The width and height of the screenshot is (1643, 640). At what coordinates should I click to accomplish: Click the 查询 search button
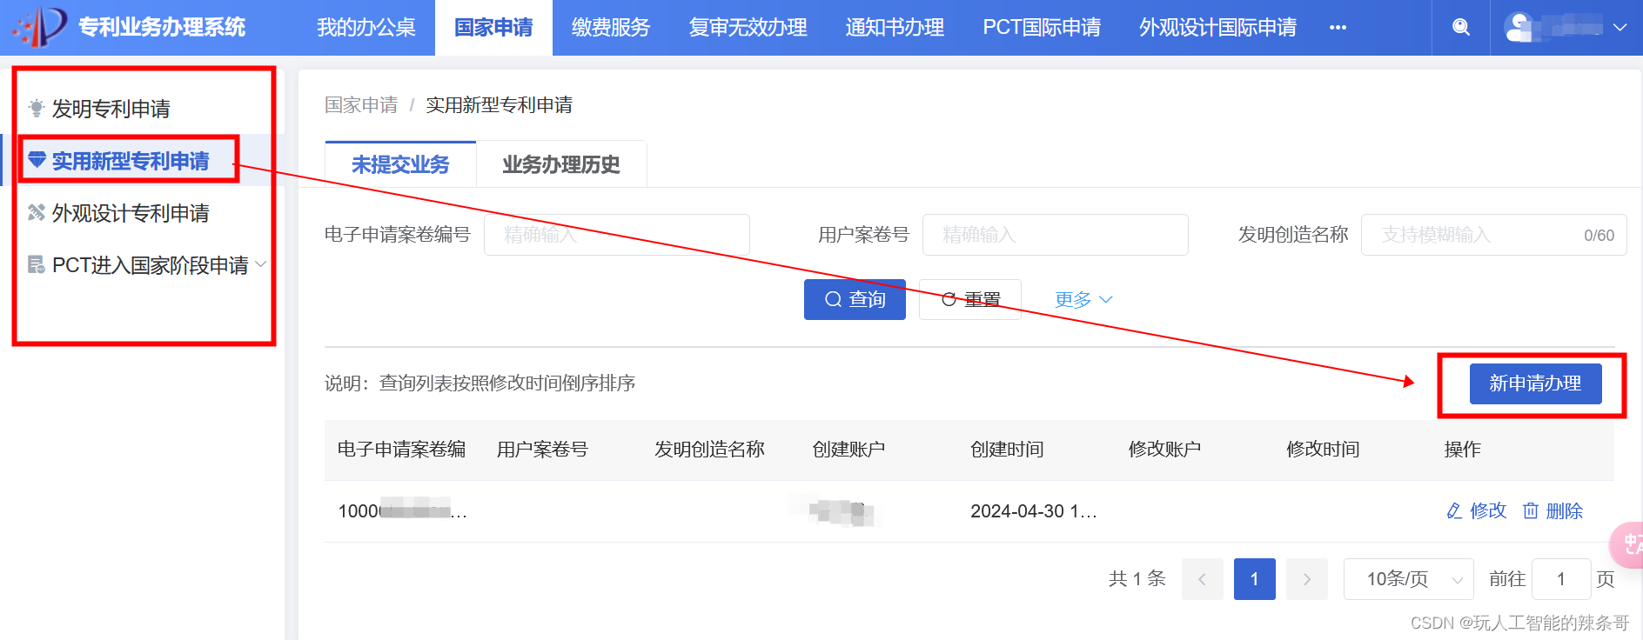[855, 299]
